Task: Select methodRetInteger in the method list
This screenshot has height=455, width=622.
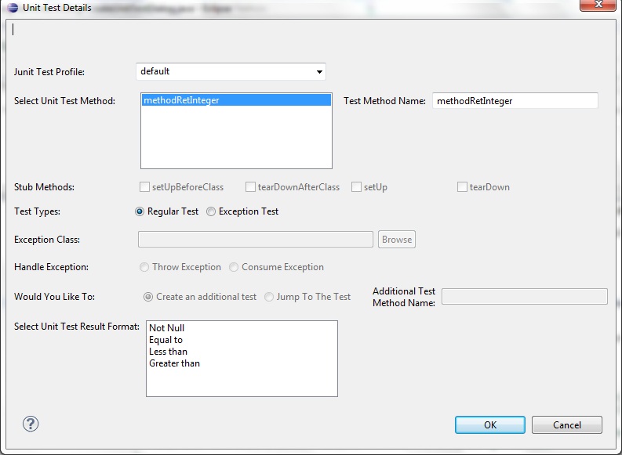Action: click(236, 100)
